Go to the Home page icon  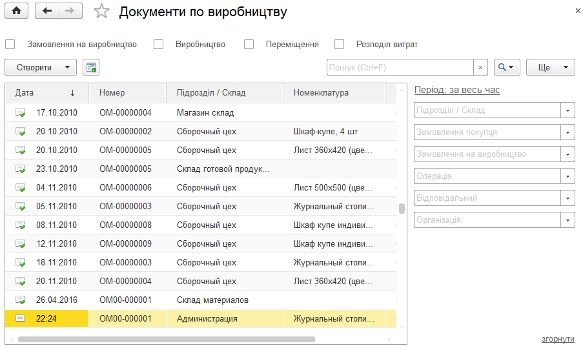[x=16, y=11]
